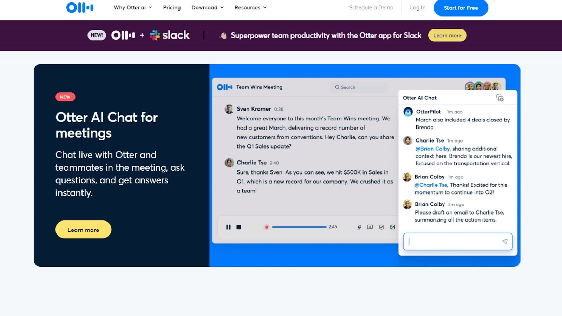Click the highlighter icon in the playback bar
Viewport: 562px width, 316px height.
359,227
